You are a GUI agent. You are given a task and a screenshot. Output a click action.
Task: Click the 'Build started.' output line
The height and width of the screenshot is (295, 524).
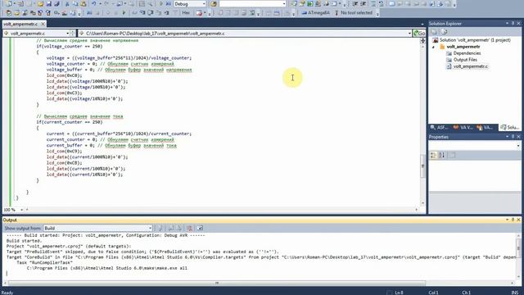[24, 241]
